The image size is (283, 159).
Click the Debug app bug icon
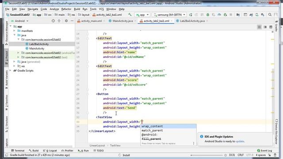tap(208, 15)
